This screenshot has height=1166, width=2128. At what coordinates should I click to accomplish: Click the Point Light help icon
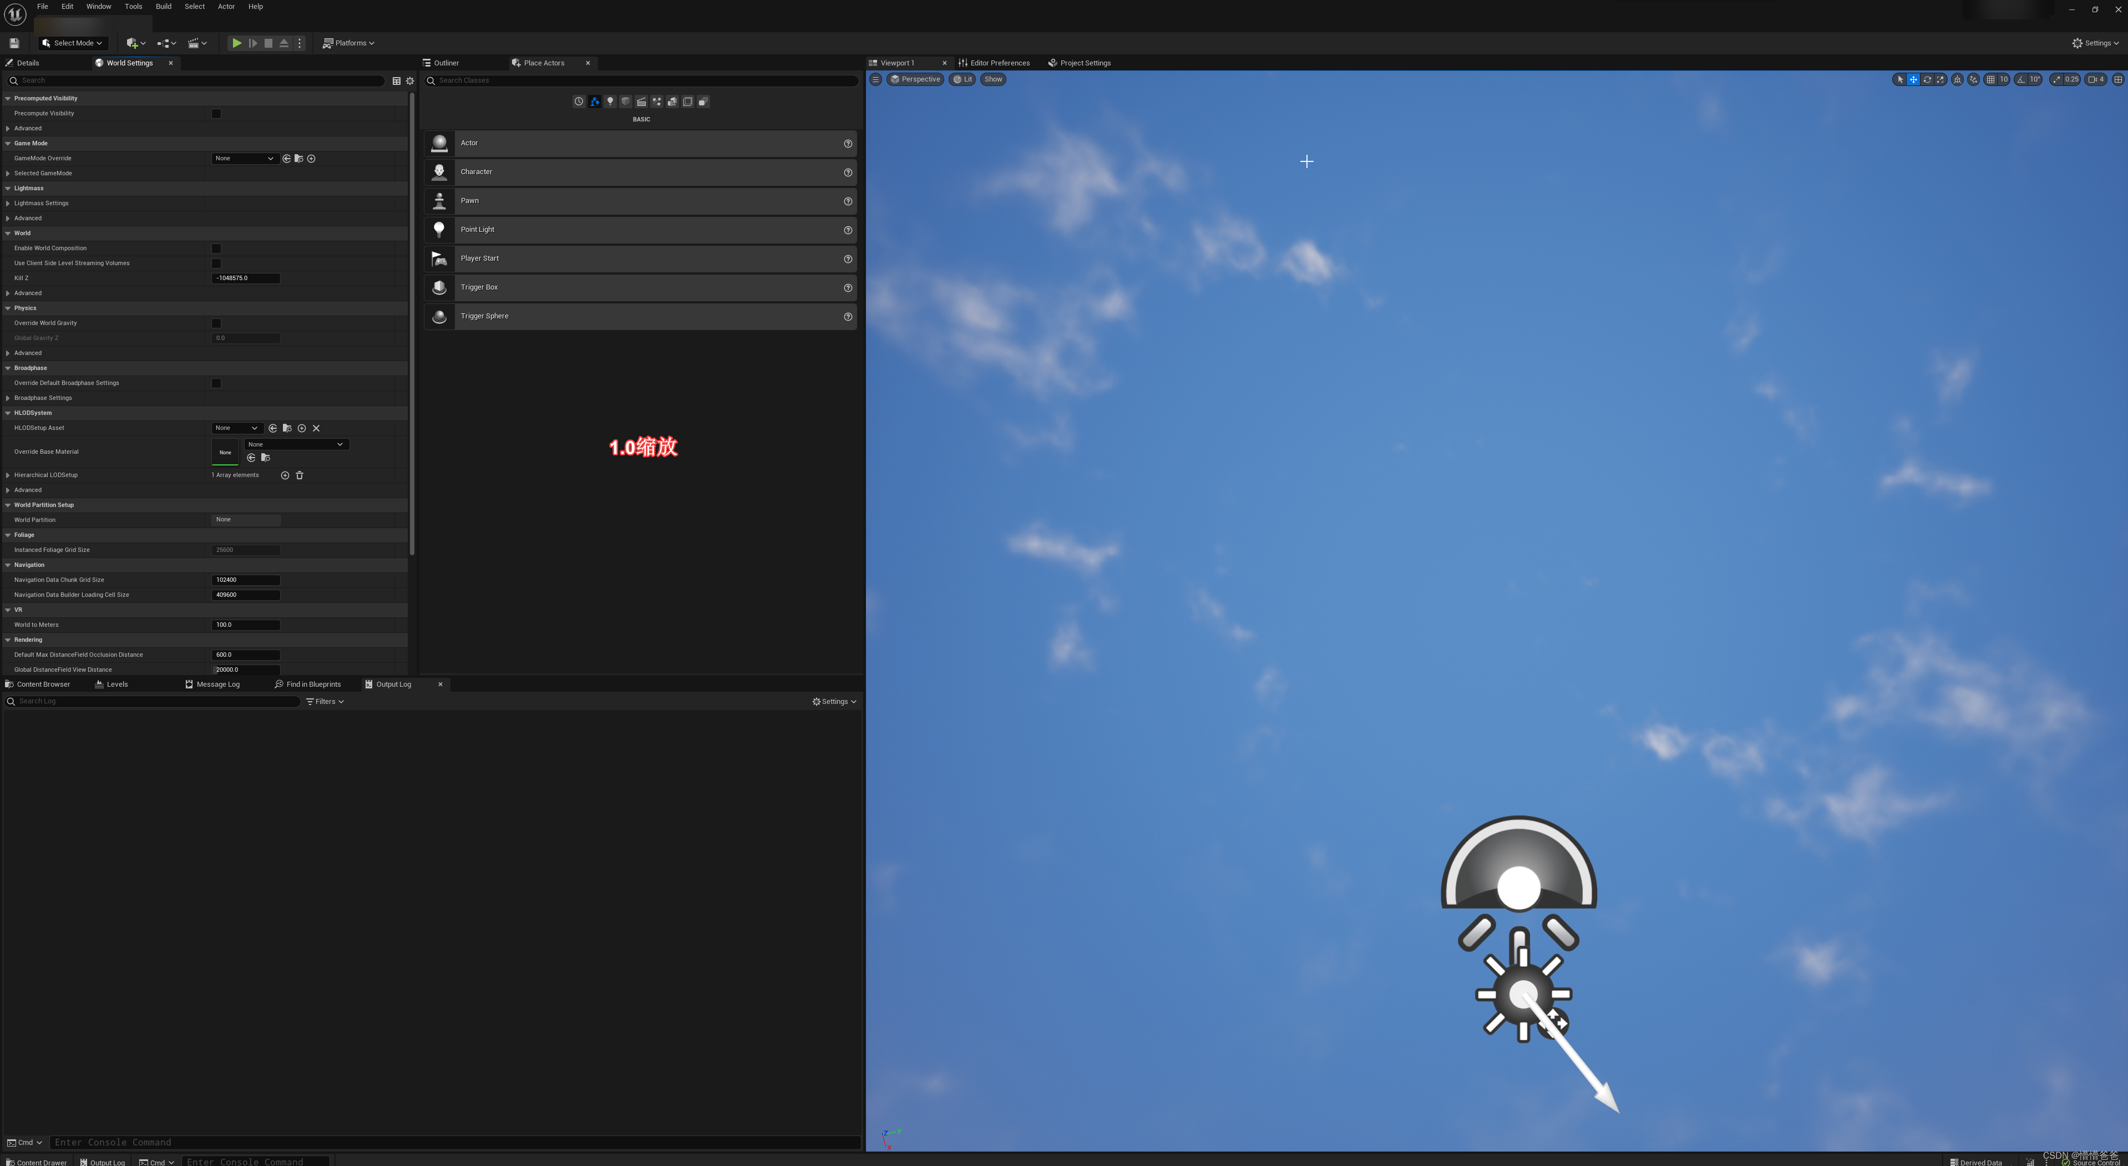click(848, 230)
